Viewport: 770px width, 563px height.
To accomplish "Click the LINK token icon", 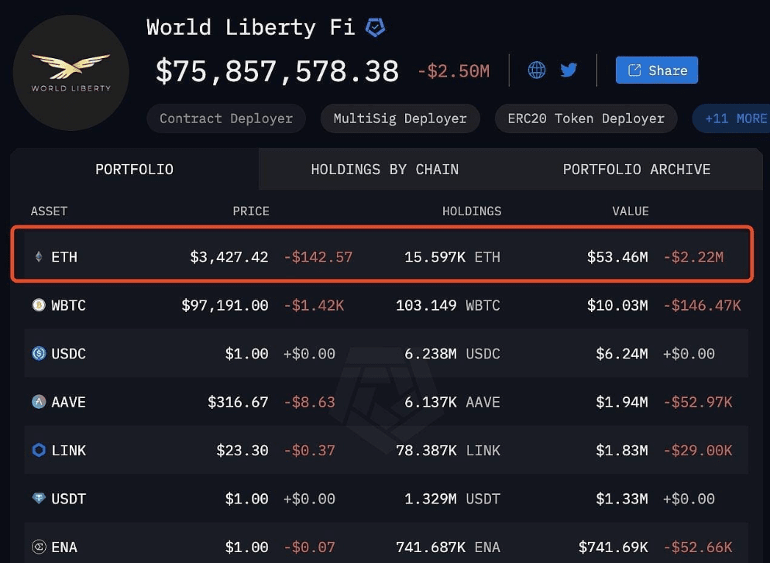I will click(x=39, y=450).
